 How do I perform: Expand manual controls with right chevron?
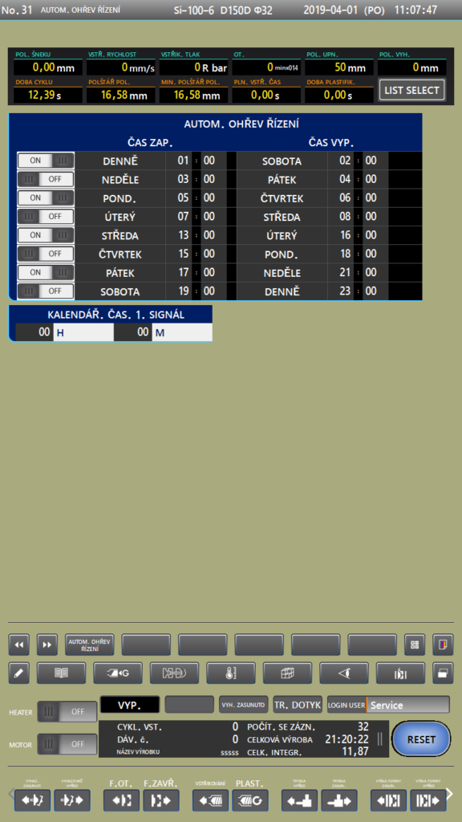click(x=449, y=794)
